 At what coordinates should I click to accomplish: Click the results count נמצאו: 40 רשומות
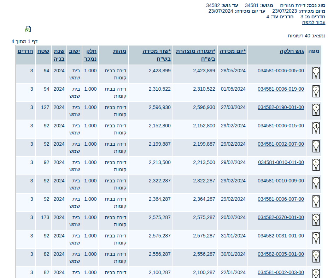pos(306,36)
